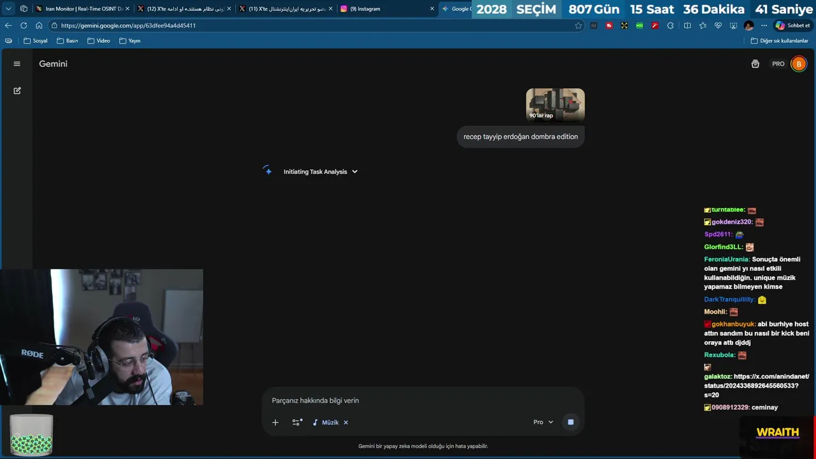Screen dimensions: 816x459
Task: Click the Gemini logo text
Action: 53,64
